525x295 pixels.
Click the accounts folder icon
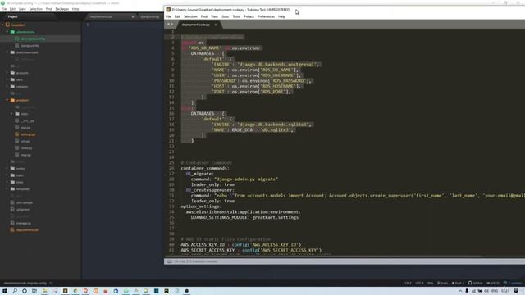coord(12,73)
